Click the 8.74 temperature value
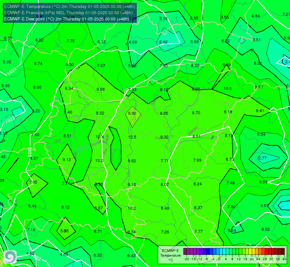This screenshot has width=290, height=267. [x=38, y=63]
